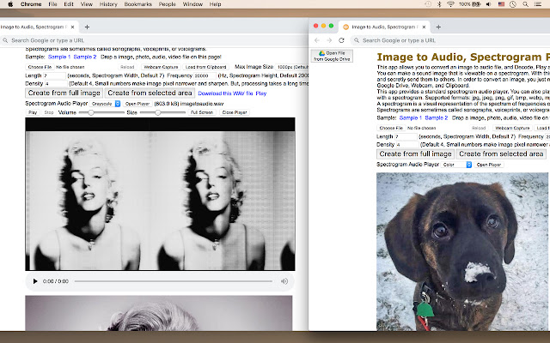The height and width of the screenshot is (343, 550).
Task: Click the forward arrow in right window
Action: coord(329,40)
